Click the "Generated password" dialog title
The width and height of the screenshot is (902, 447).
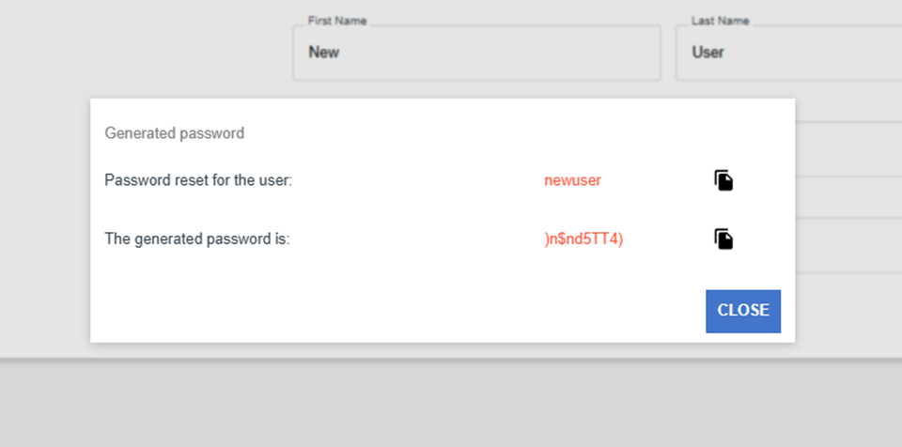tap(175, 133)
